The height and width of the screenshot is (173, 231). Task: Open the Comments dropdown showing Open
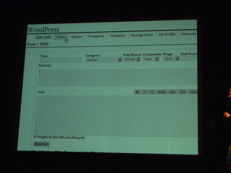point(151,59)
